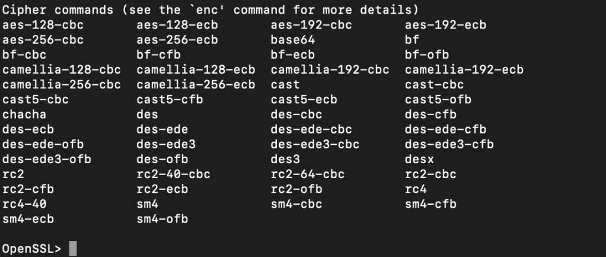
Task: Click the aes-128-cbc cipher name
Action: point(43,26)
